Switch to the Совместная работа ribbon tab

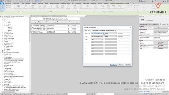coord(65,3)
